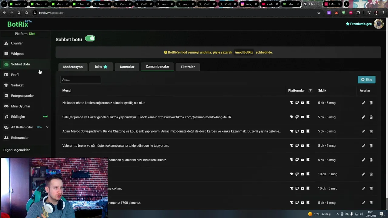Select the Zamanlayıcılar tab
The height and width of the screenshot is (218, 388).
tap(157, 67)
